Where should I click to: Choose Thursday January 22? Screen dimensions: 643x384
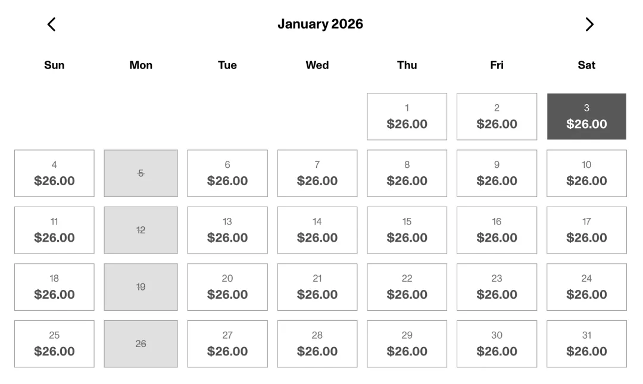click(x=407, y=287)
